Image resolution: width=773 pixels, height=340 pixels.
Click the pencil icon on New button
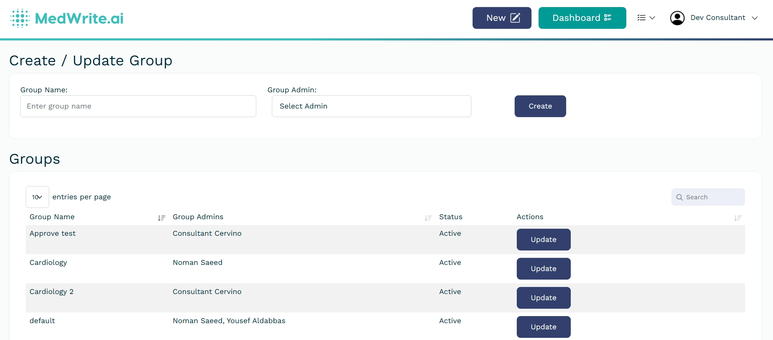pyautogui.click(x=515, y=18)
